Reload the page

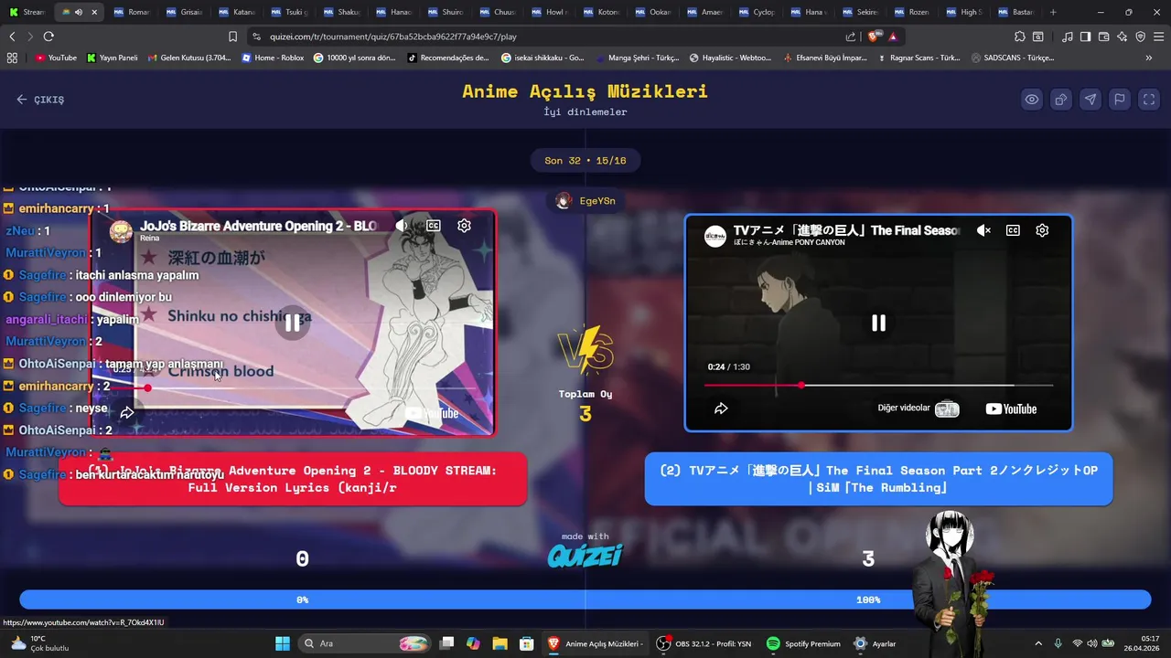pos(48,37)
